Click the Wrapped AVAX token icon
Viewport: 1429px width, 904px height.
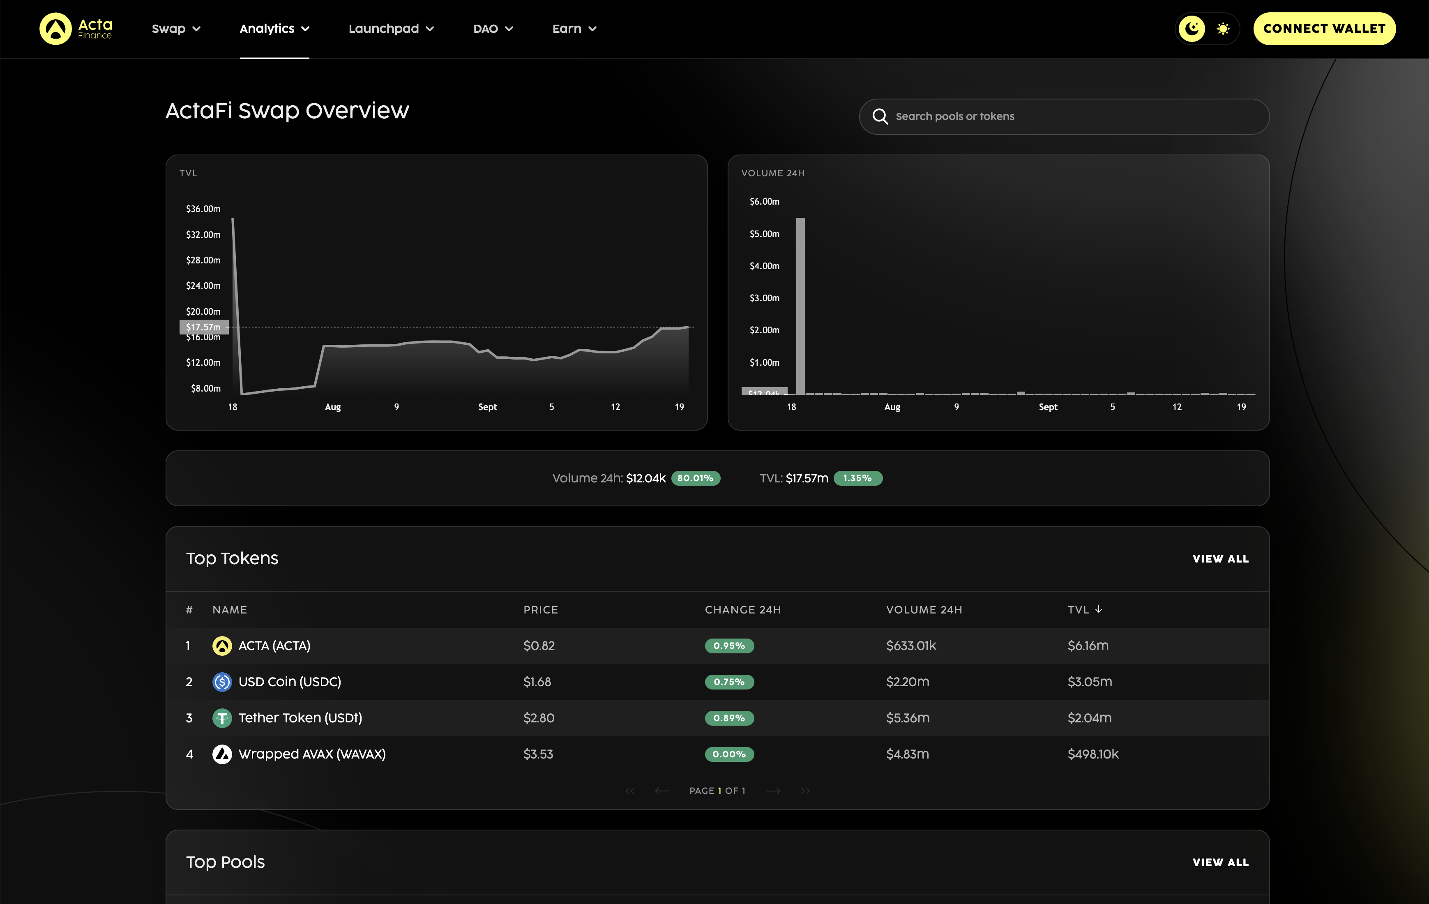[222, 754]
